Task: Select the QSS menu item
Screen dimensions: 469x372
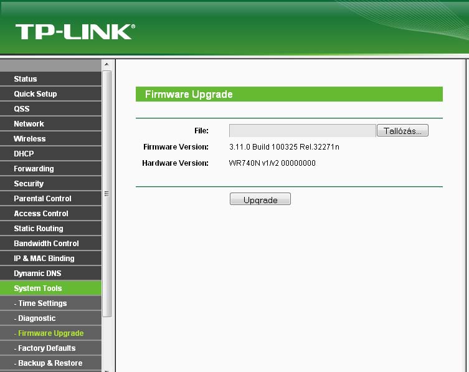Action: (x=50, y=108)
